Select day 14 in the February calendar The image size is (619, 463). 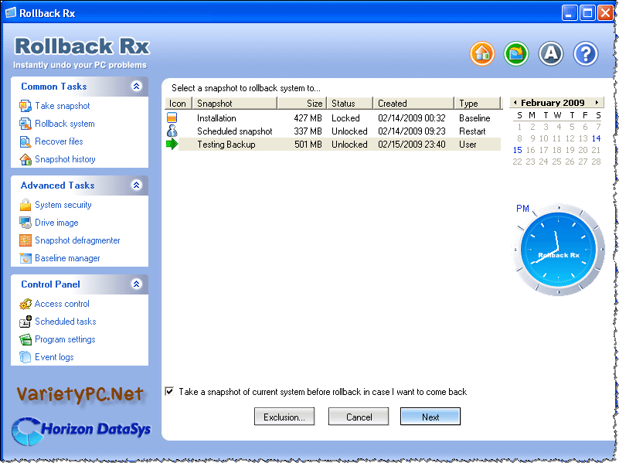[x=596, y=138]
